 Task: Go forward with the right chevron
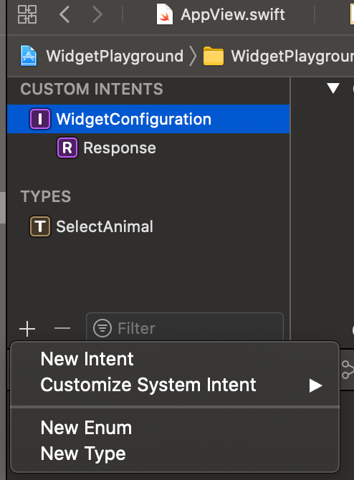pos(97,14)
